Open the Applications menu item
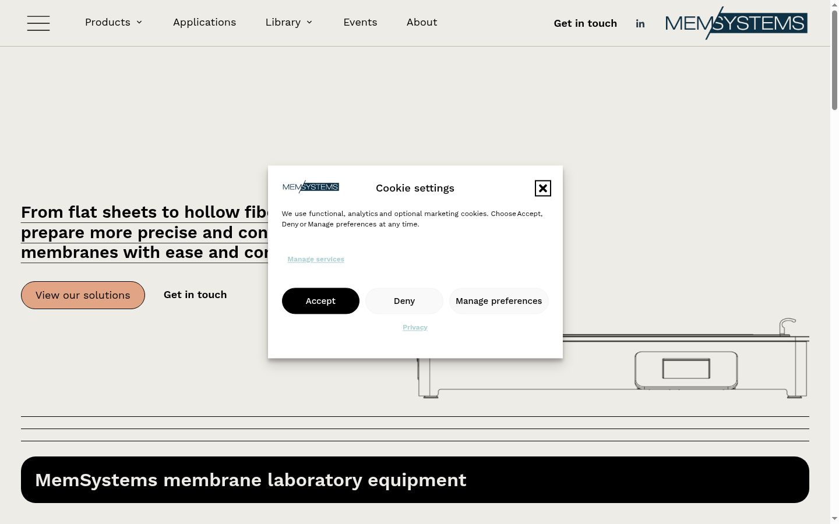This screenshot has width=839, height=524. 205,22
